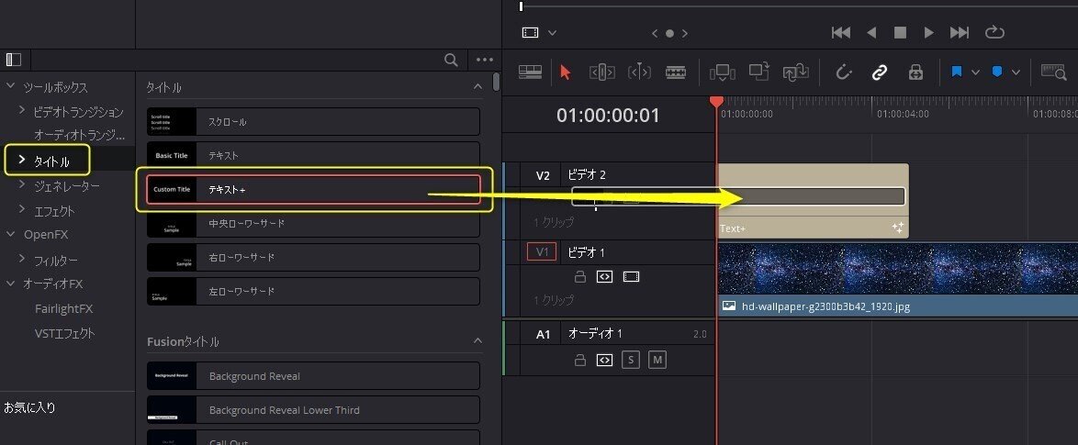The height and width of the screenshot is (445, 1078).
Task: Toggle timeline Snapping magnet icon
Action: [x=844, y=72]
